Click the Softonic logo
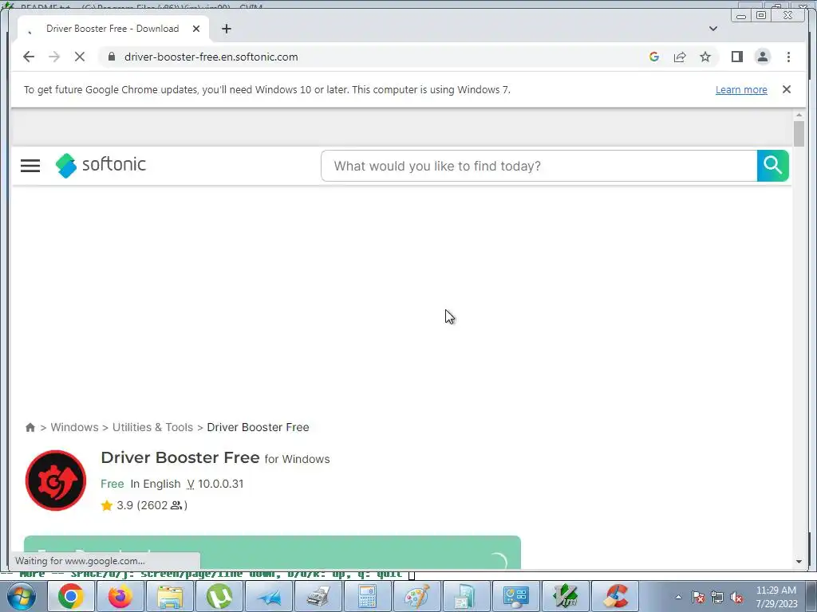This screenshot has height=612, width=817. click(101, 165)
